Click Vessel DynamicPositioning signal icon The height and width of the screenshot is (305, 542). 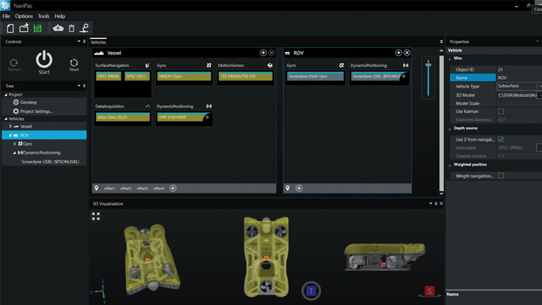tap(208, 106)
